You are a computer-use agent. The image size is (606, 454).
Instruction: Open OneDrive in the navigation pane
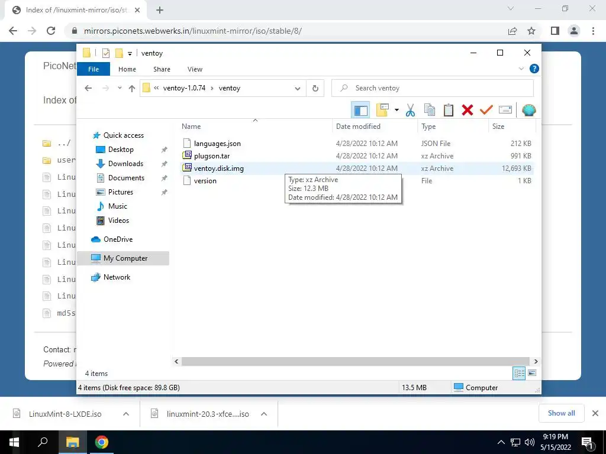118,239
